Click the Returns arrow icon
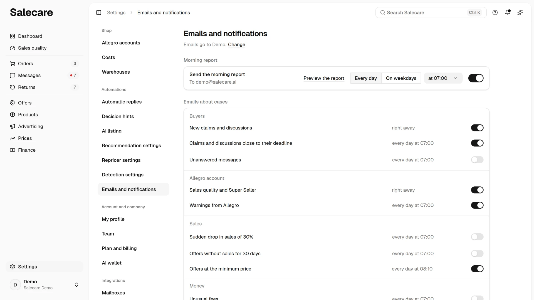The width and height of the screenshot is (534, 300). click(x=13, y=87)
